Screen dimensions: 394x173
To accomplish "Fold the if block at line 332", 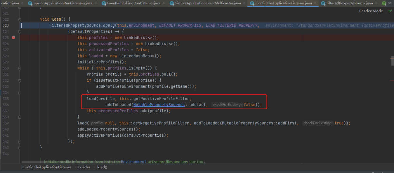I will pos(20,81).
